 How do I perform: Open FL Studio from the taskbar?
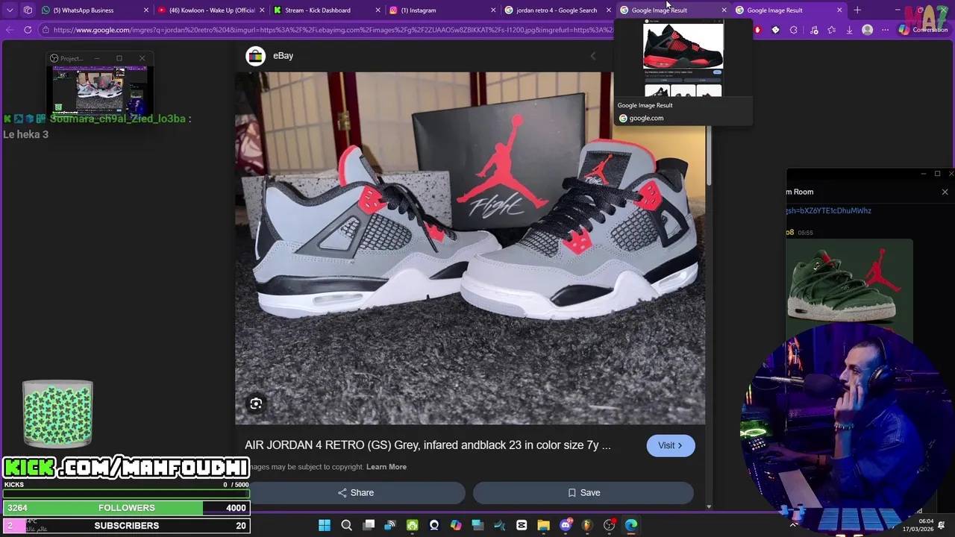coord(587,525)
